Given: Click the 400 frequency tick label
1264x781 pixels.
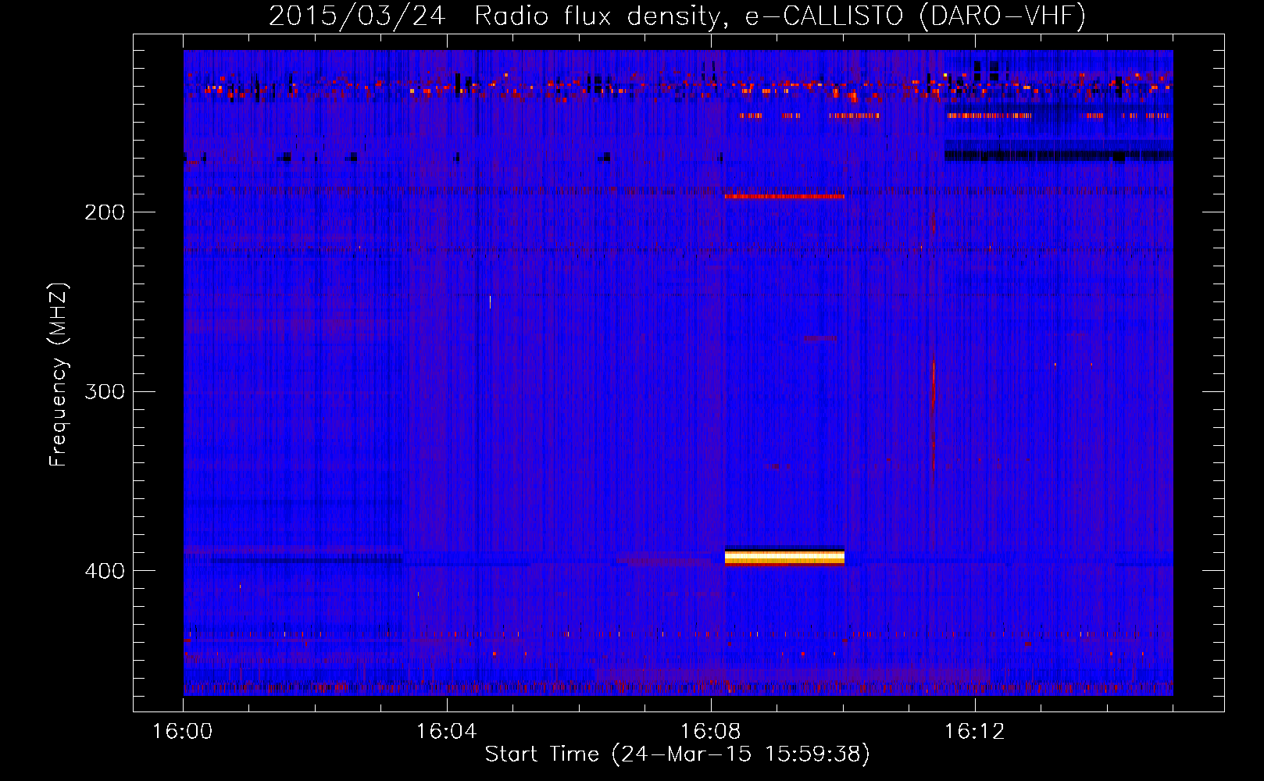Looking at the screenshot, I should (105, 571).
